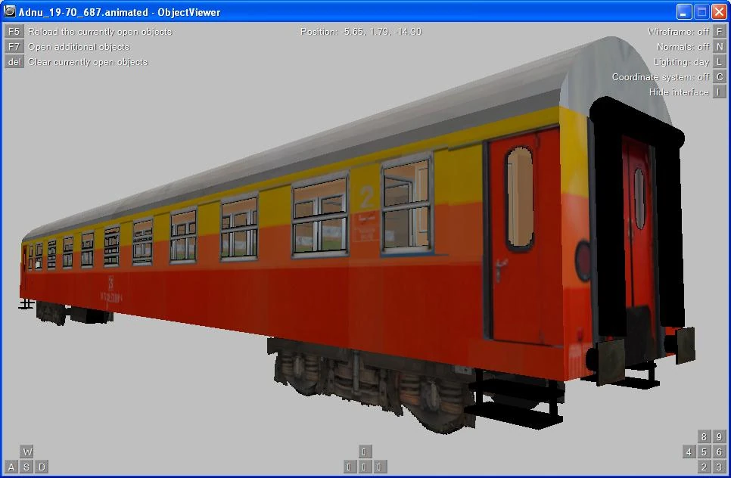Click the F7 open additional objects key

coord(14,47)
